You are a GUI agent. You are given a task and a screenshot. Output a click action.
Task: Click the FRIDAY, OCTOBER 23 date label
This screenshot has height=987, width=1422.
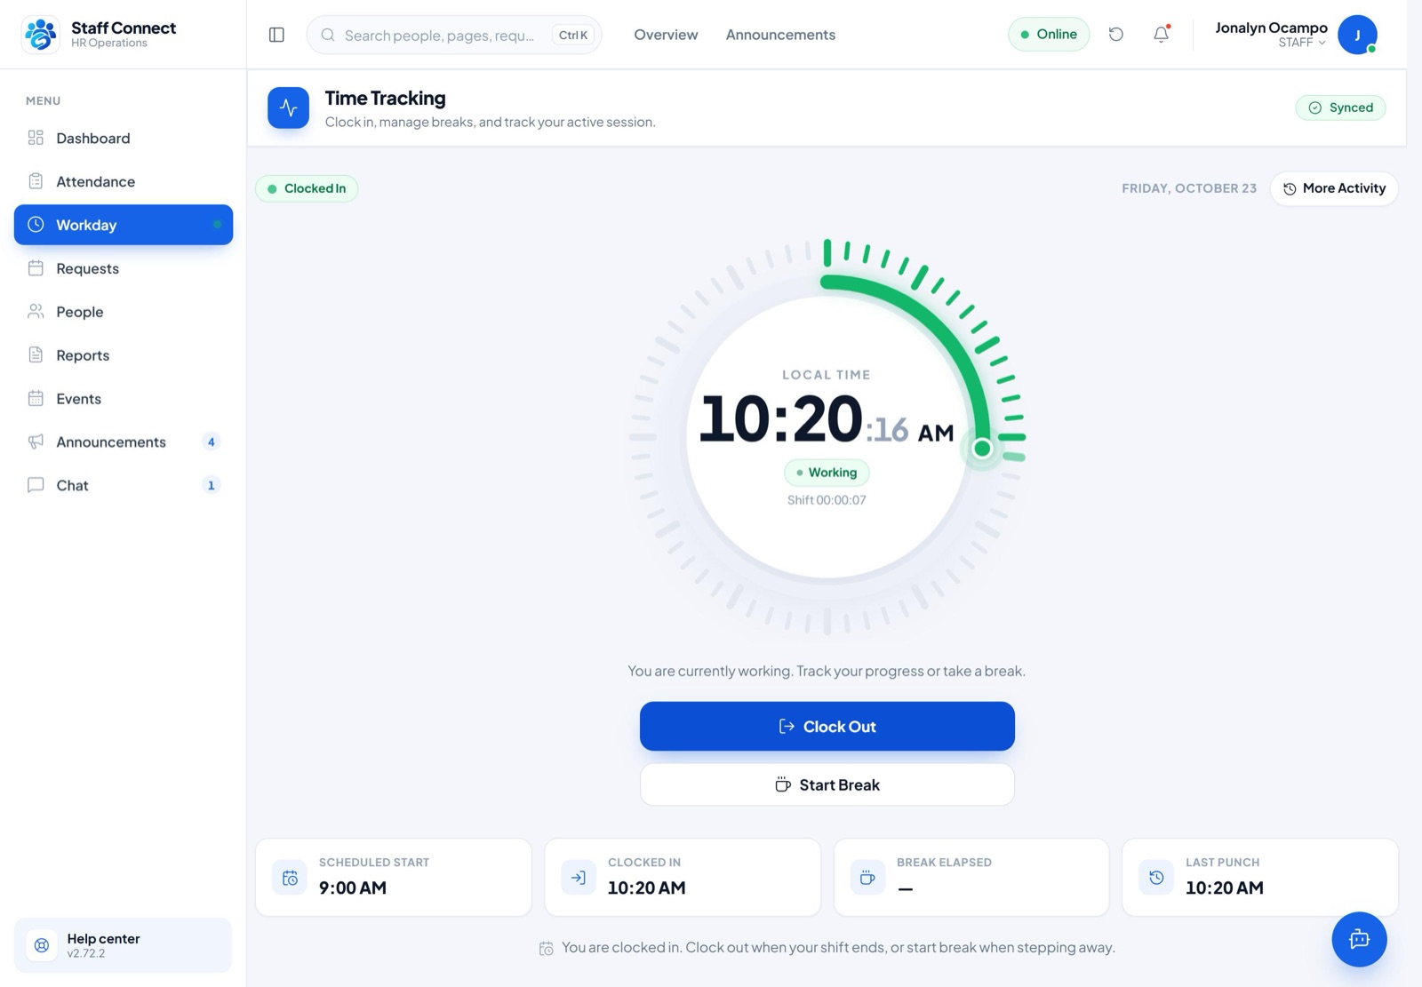1189,188
